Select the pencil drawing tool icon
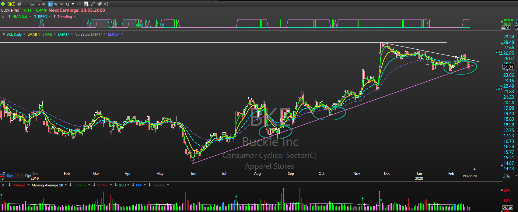518x212 pixels. [93, 4]
